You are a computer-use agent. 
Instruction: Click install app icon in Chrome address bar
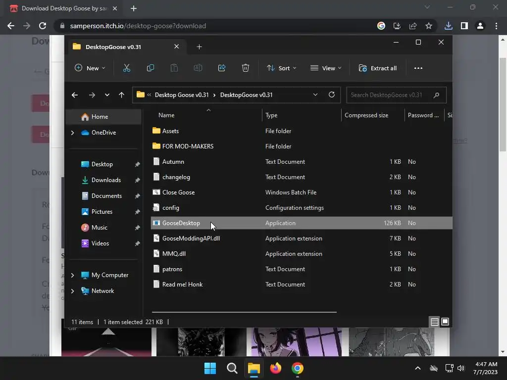[x=397, y=26]
